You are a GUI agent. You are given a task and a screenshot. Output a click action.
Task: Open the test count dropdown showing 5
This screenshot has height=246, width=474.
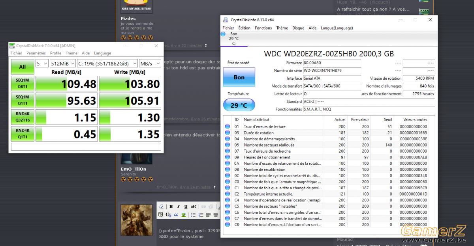point(42,63)
